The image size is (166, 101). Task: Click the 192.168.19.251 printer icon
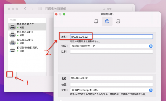click(13, 26)
